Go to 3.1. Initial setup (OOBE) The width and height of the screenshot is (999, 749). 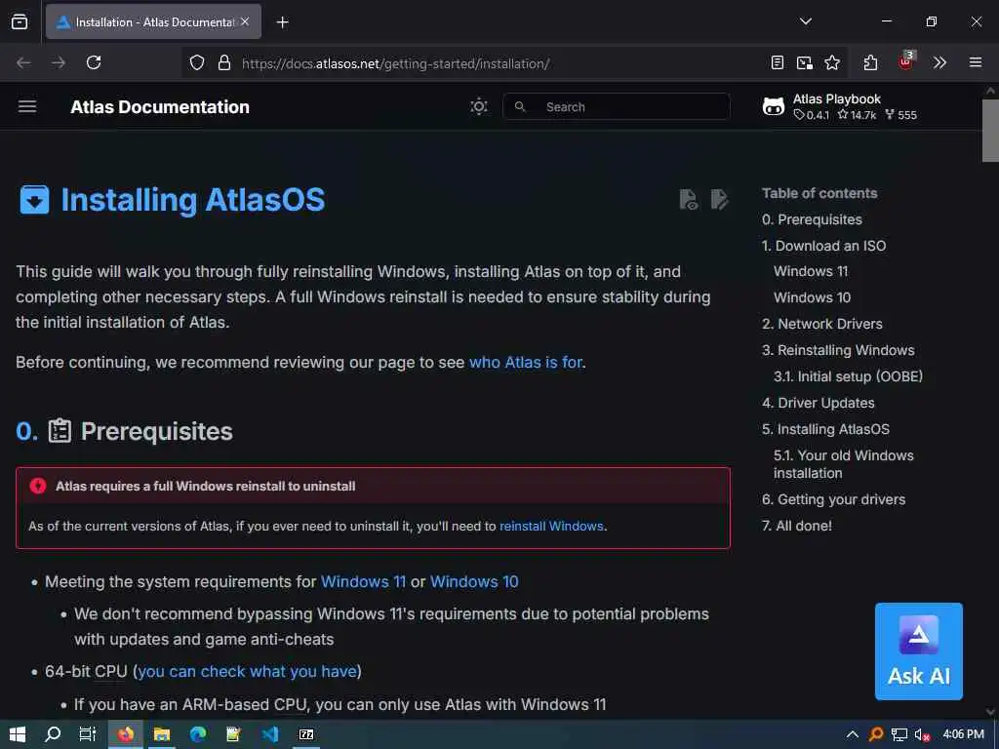tap(848, 376)
